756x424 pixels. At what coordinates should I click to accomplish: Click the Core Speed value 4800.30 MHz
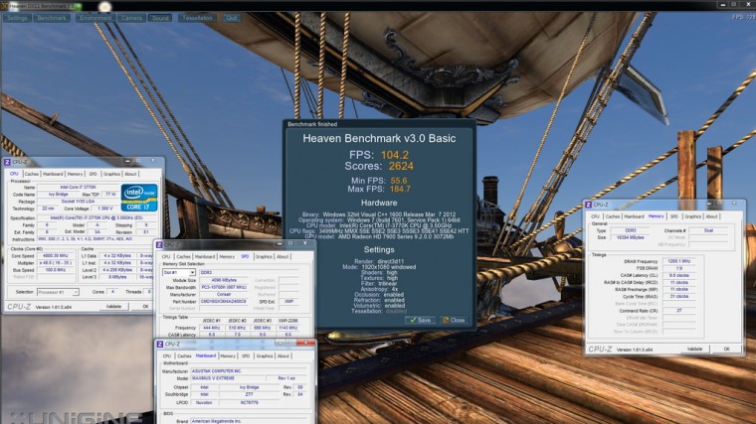(x=56, y=255)
